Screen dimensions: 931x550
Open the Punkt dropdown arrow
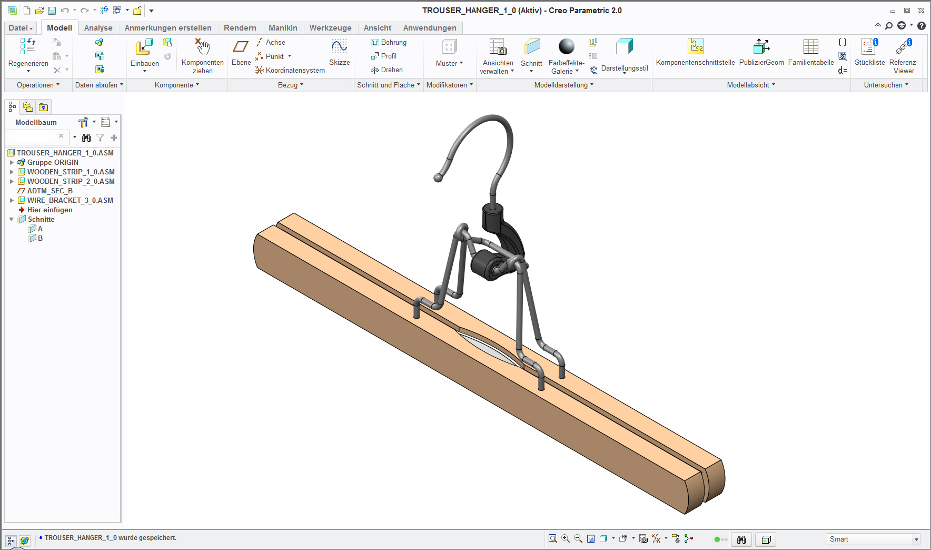290,56
